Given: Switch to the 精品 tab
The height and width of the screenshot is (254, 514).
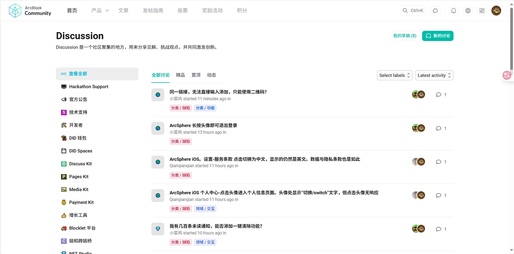Looking at the screenshot, I should [181, 75].
